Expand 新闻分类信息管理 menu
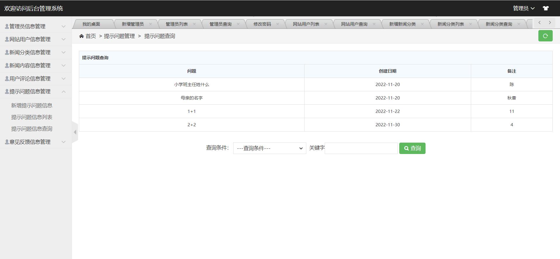This screenshot has height=259, width=560. pos(36,52)
